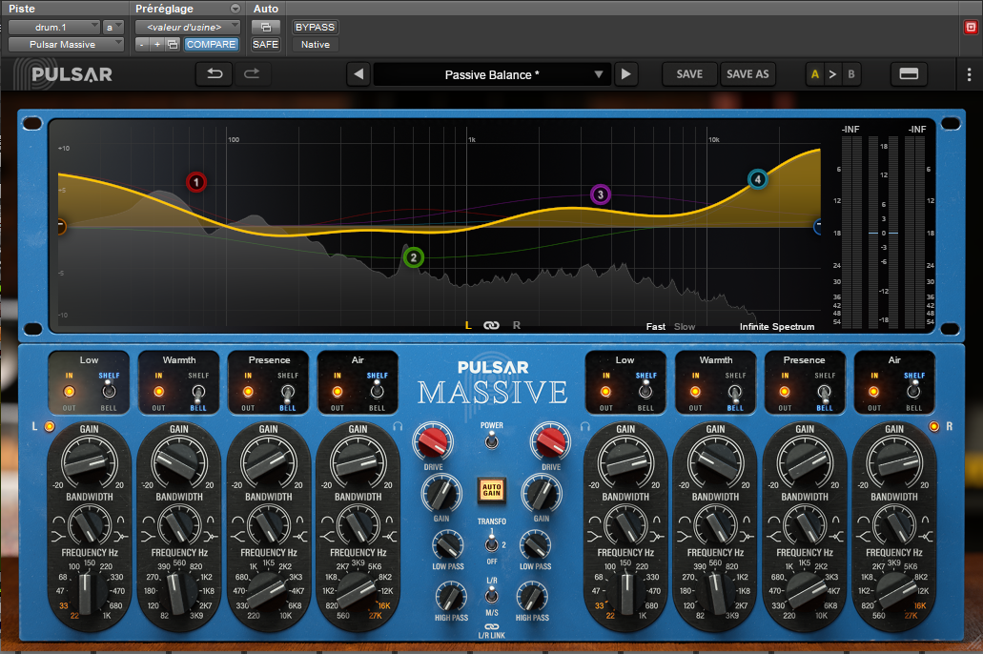Image resolution: width=983 pixels, height=654 pixels.
Task: Click the COMPARE button
Action: point(211,45)
